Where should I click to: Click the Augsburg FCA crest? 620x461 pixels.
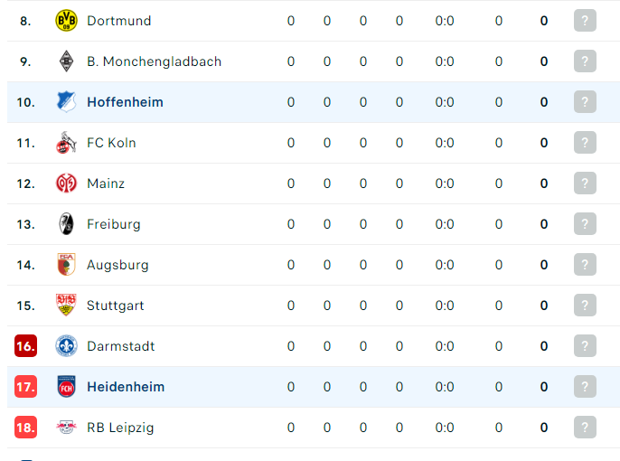pos(66,265)
